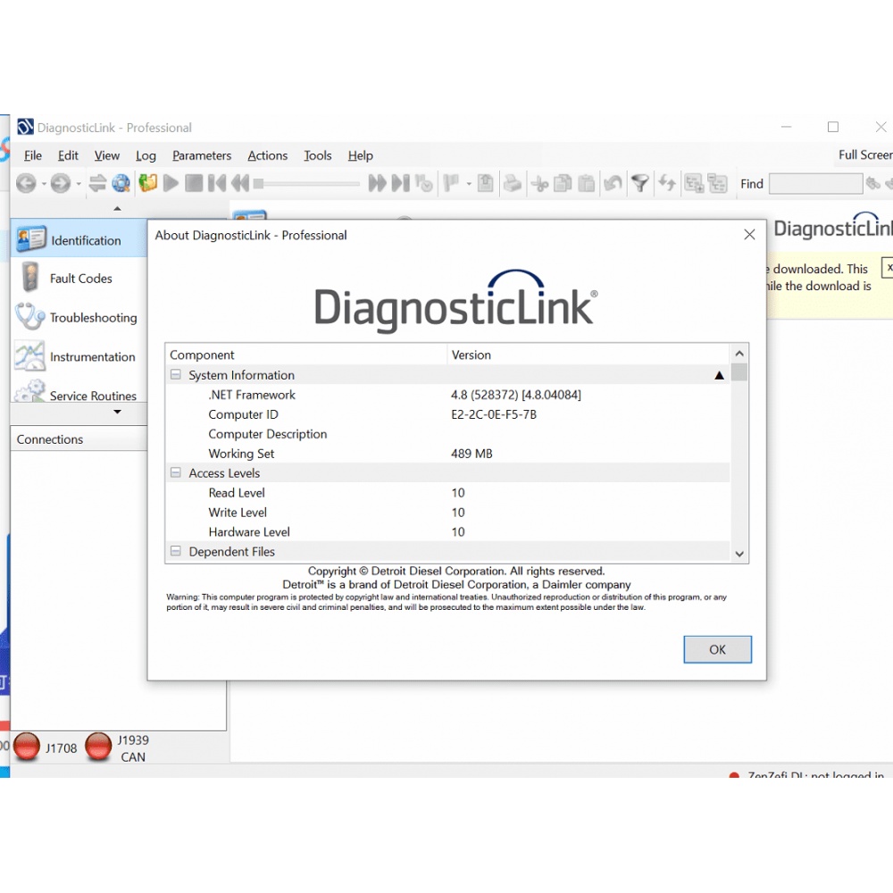Click the Full Screen button
The image size is (893, 893).
click(865, 154)
